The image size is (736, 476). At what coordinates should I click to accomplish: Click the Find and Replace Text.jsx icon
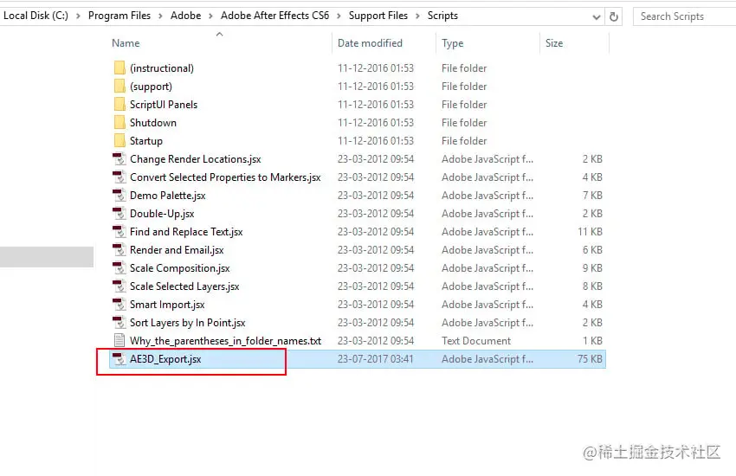[119, 232]
